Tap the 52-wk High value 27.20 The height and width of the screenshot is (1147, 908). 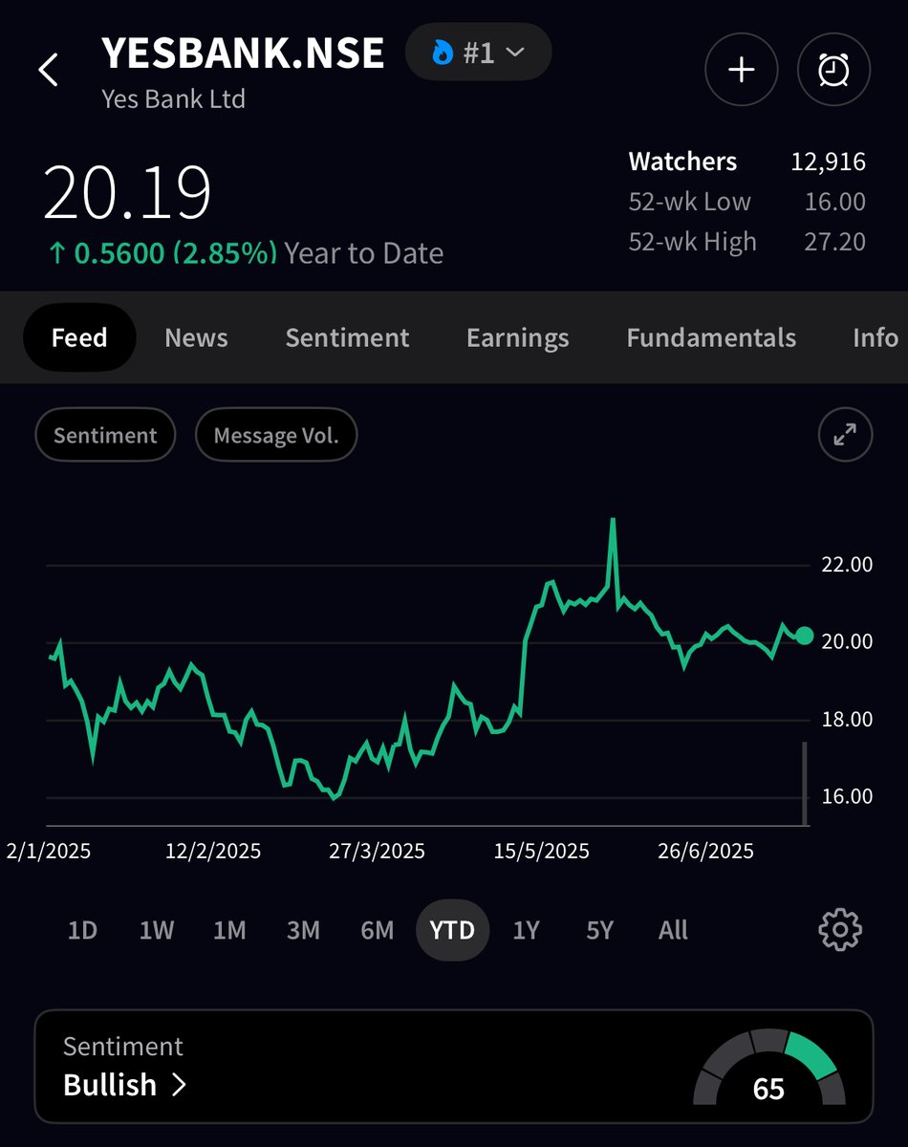coord(834,242)
